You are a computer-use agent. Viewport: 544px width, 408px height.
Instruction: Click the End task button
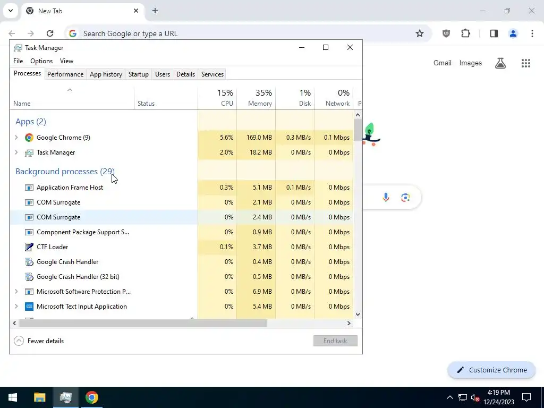[x=335, y=341]
